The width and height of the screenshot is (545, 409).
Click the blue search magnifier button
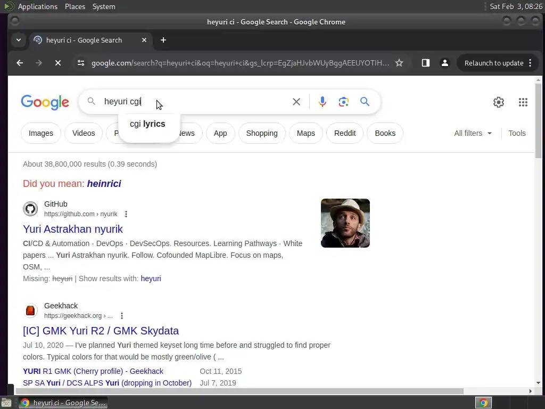pos(365,102)
